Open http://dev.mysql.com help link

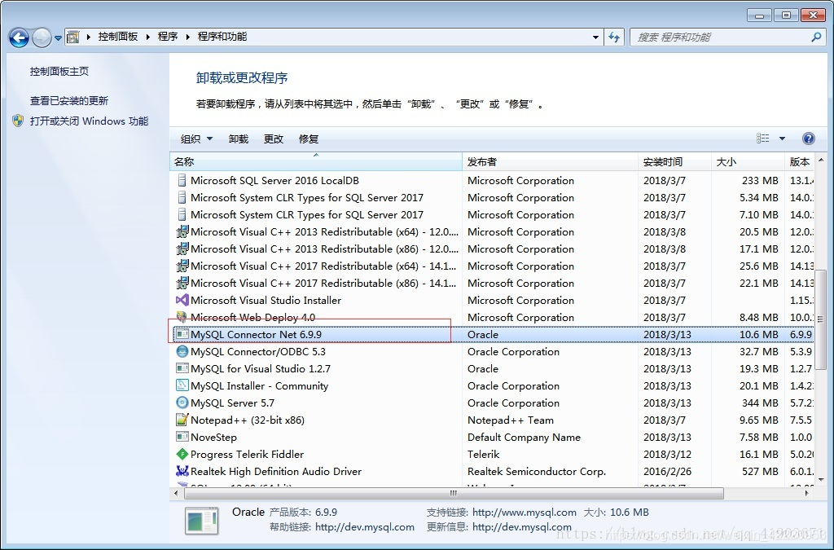pyautogui.click(x=364, y=527)
